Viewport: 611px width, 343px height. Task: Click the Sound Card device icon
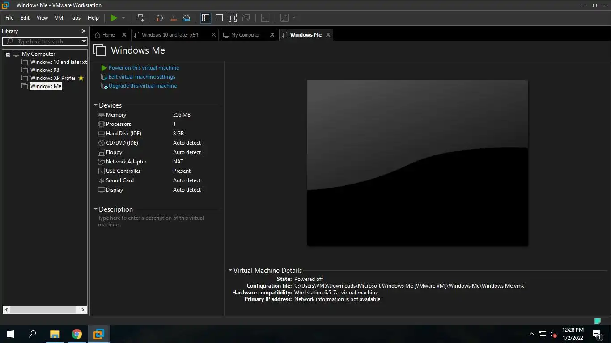pos(102,180)
